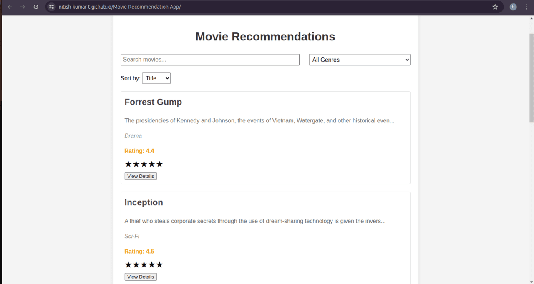Click the Inception movie title
The image size is (534, 284).
click(x=144, y=202)
